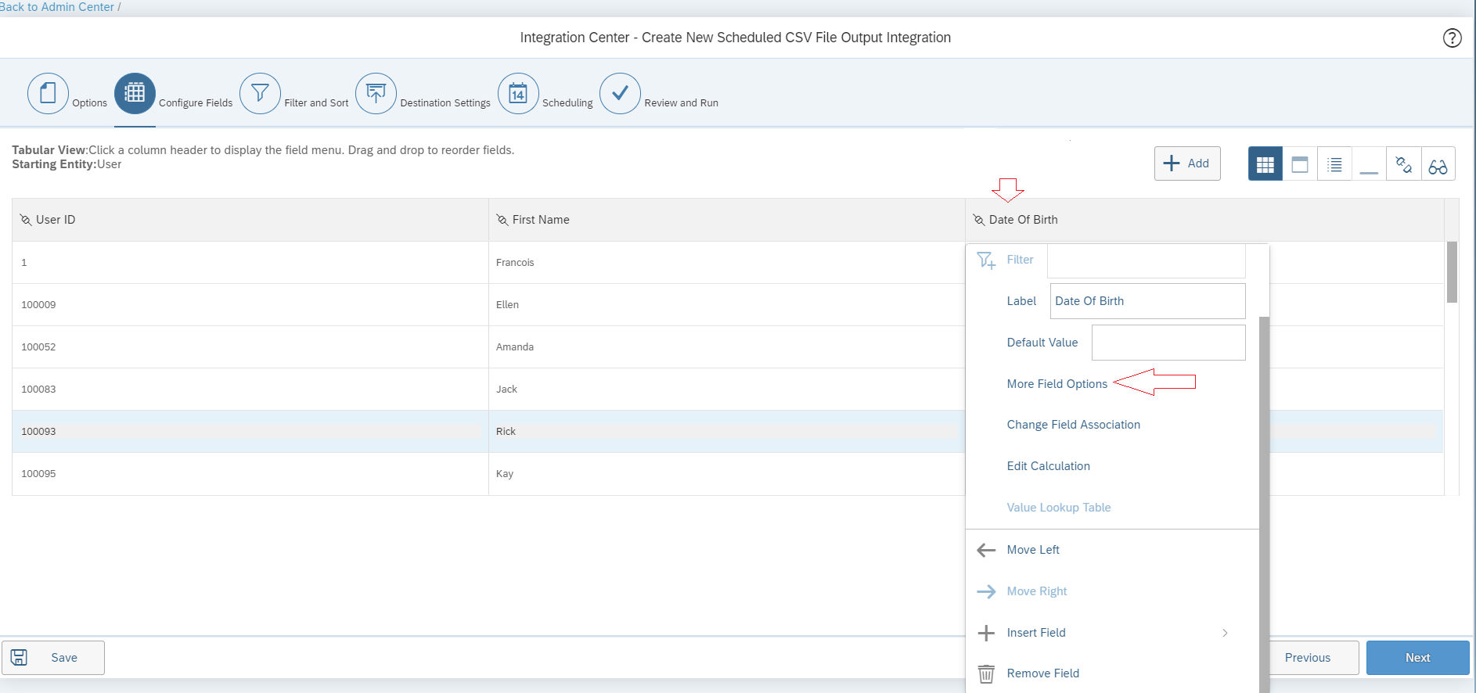Click the Save floppy disk icon
This screenshot has height=693, width=1476.
[20, 658]
